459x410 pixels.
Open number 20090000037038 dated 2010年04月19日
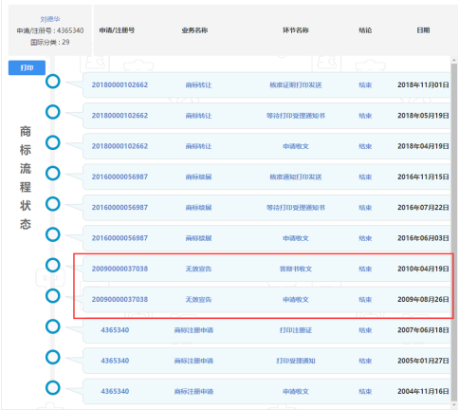[x=119, y=269]
